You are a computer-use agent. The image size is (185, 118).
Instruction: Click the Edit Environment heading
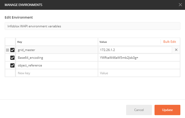click(x=18, y=18)
